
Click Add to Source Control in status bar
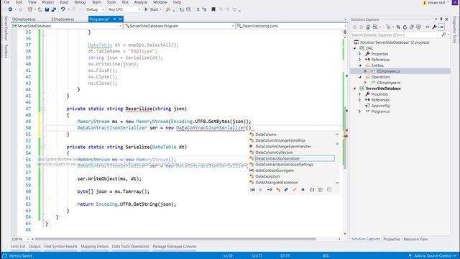click(433, 256)
